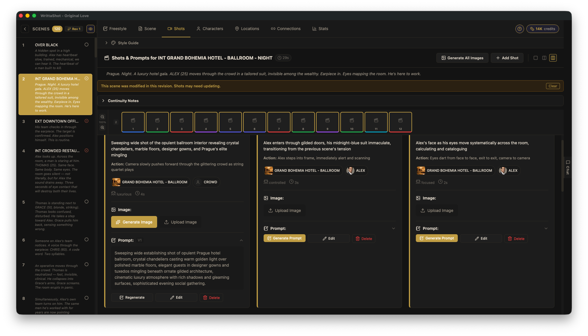588x336 pixels.
Task: Toggle status circle for OVER BLACK scene
Action: click(x=87, y=45)
